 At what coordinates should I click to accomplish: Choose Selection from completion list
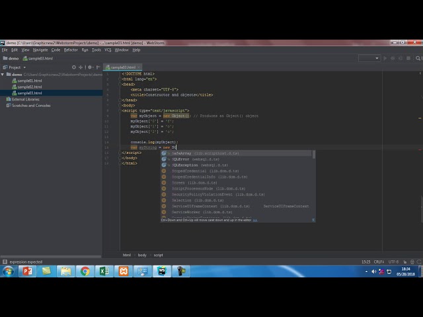[237, 200]
